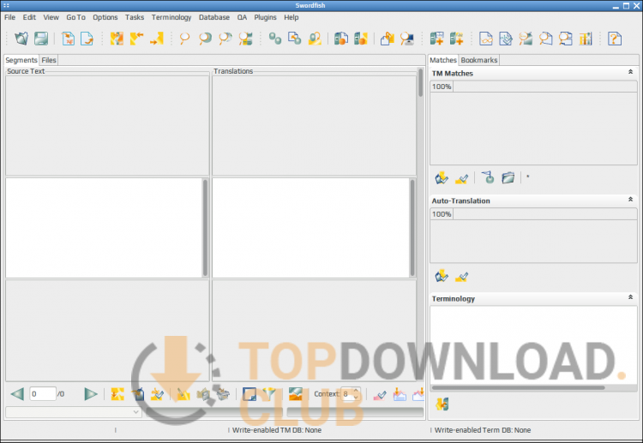Select the Matches tab

coord(443,60)
